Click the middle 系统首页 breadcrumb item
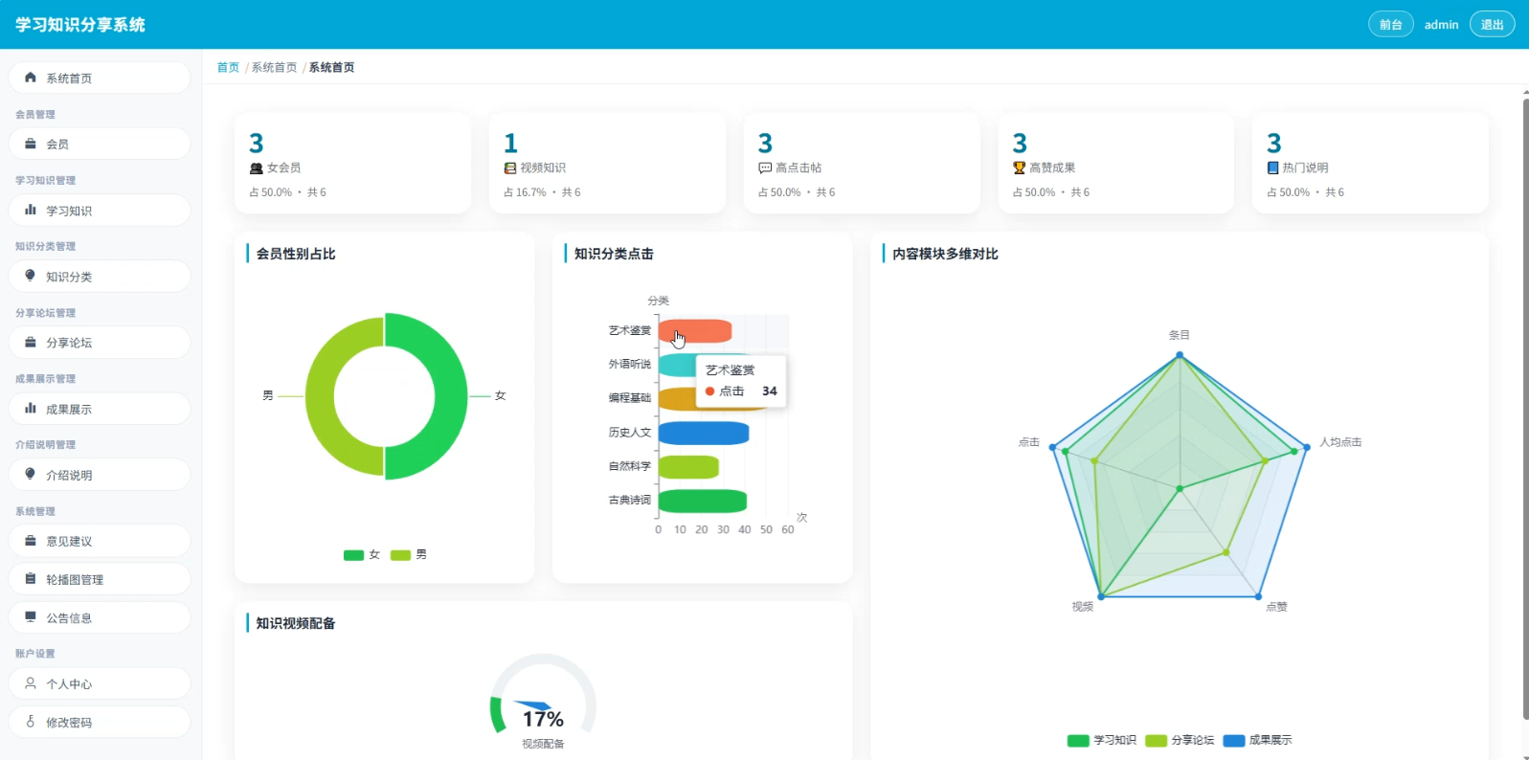The image size is (1529, 760). click(274, 68)
